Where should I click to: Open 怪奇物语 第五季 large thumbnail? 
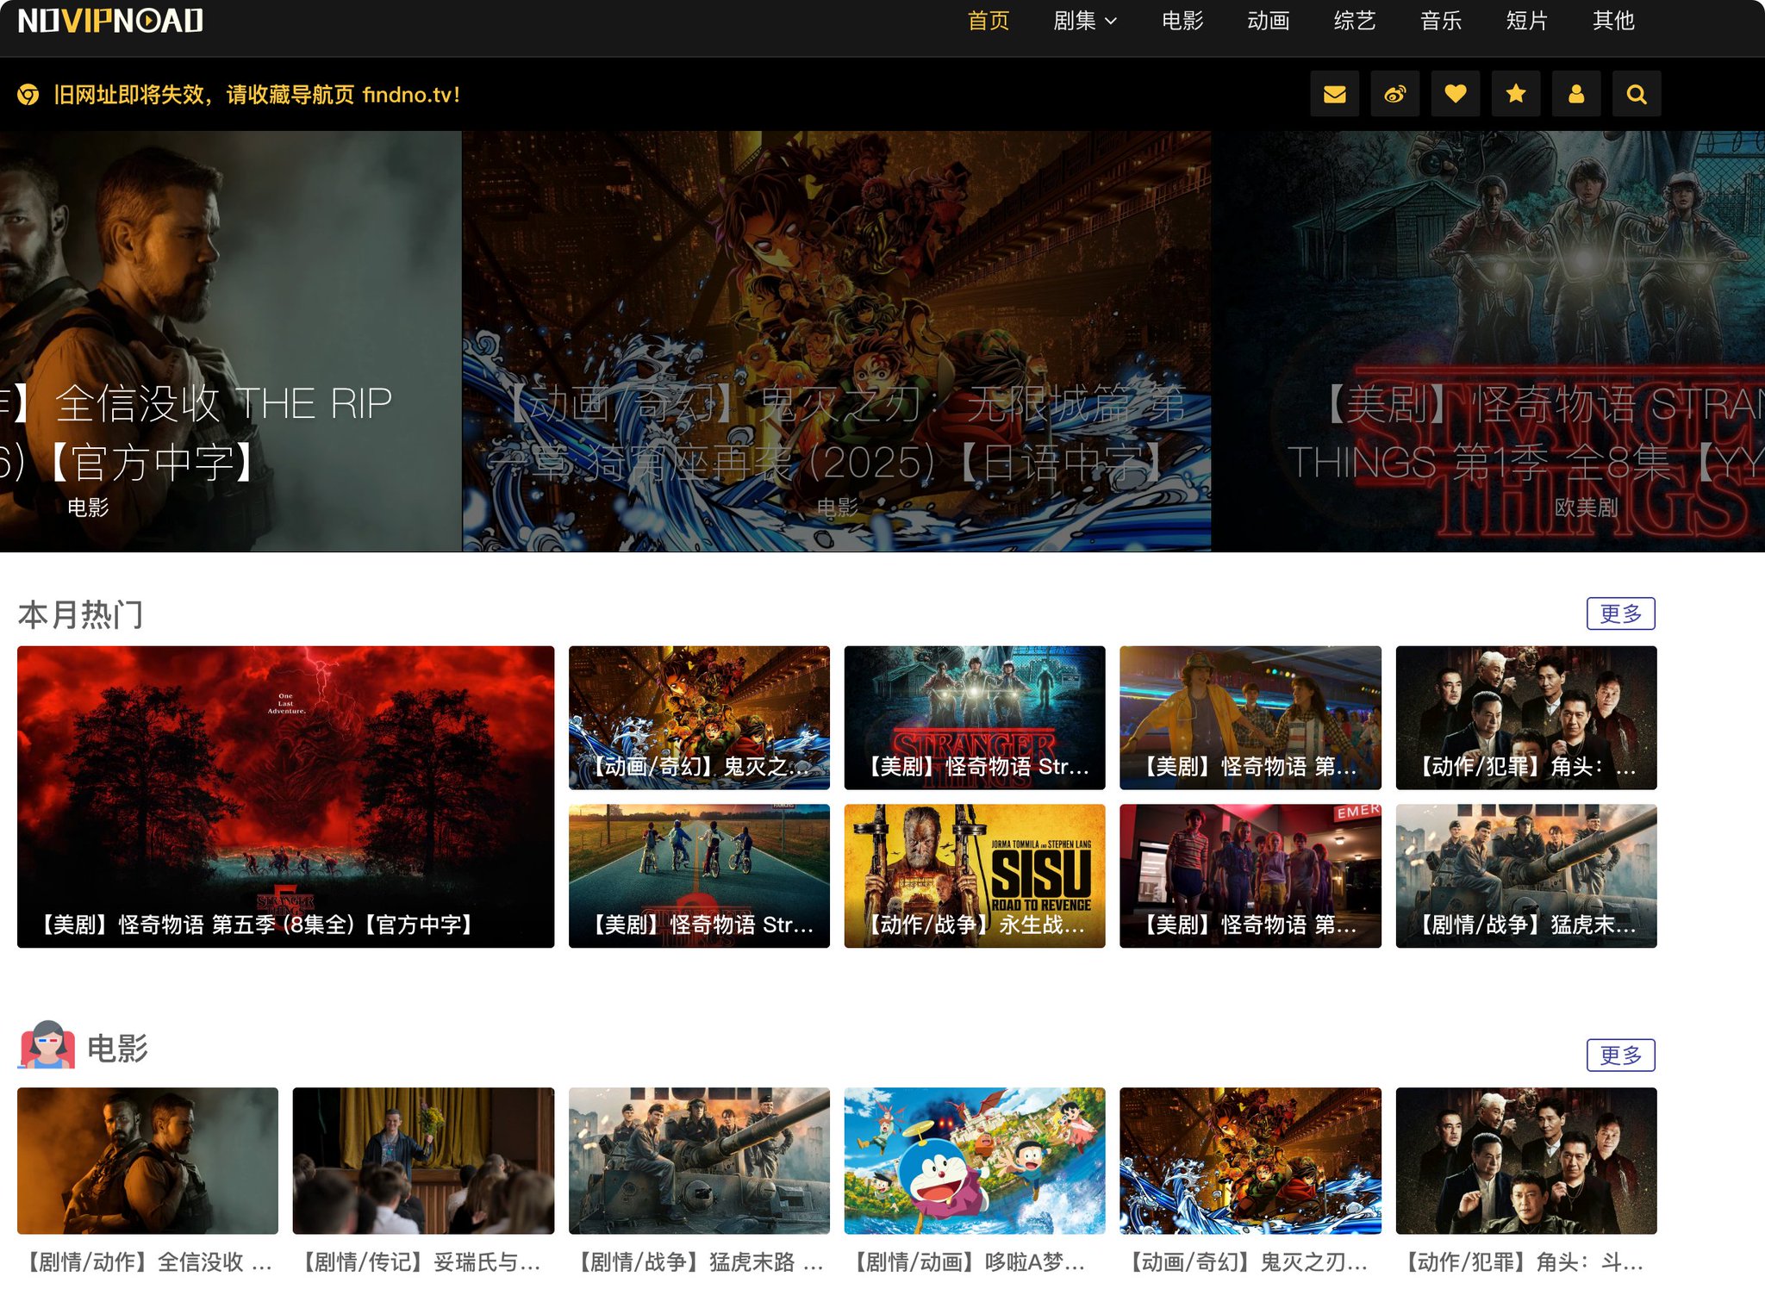[x=285, y=796]
